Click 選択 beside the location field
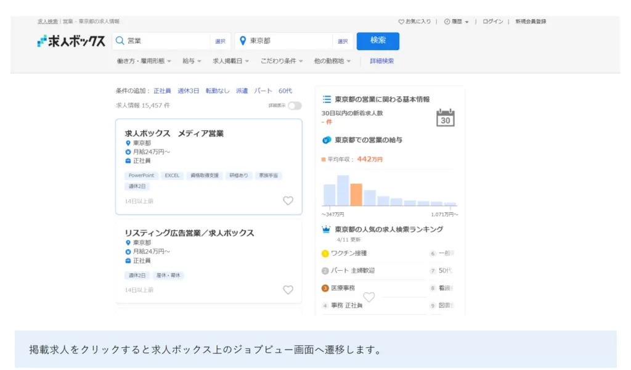 click(343, 41)
